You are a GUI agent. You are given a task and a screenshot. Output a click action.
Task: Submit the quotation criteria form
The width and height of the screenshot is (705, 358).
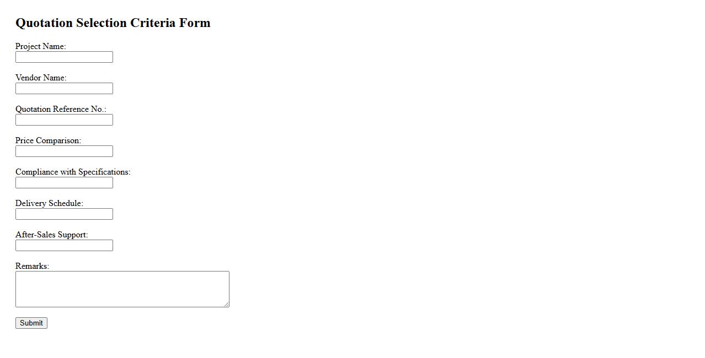click(31, 323)
